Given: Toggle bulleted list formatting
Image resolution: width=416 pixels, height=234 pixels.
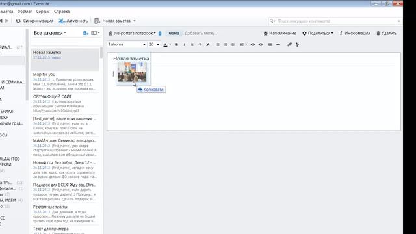Looking at the screenshot, I should pos(218,45).
